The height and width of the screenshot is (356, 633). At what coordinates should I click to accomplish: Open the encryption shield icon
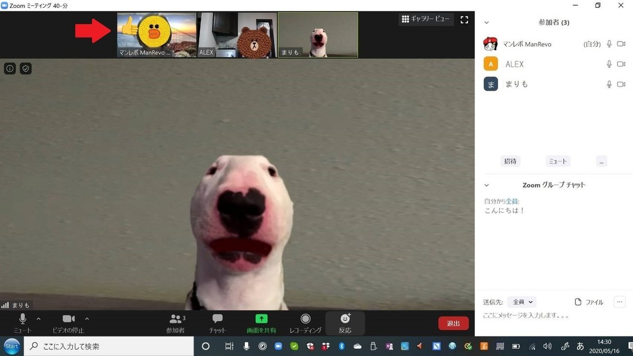(26, 69)
